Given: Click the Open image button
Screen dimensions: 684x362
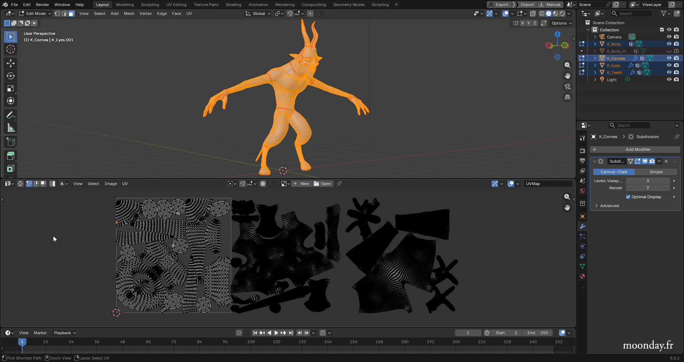Looking at the screenshot, I should coord(322,184).
